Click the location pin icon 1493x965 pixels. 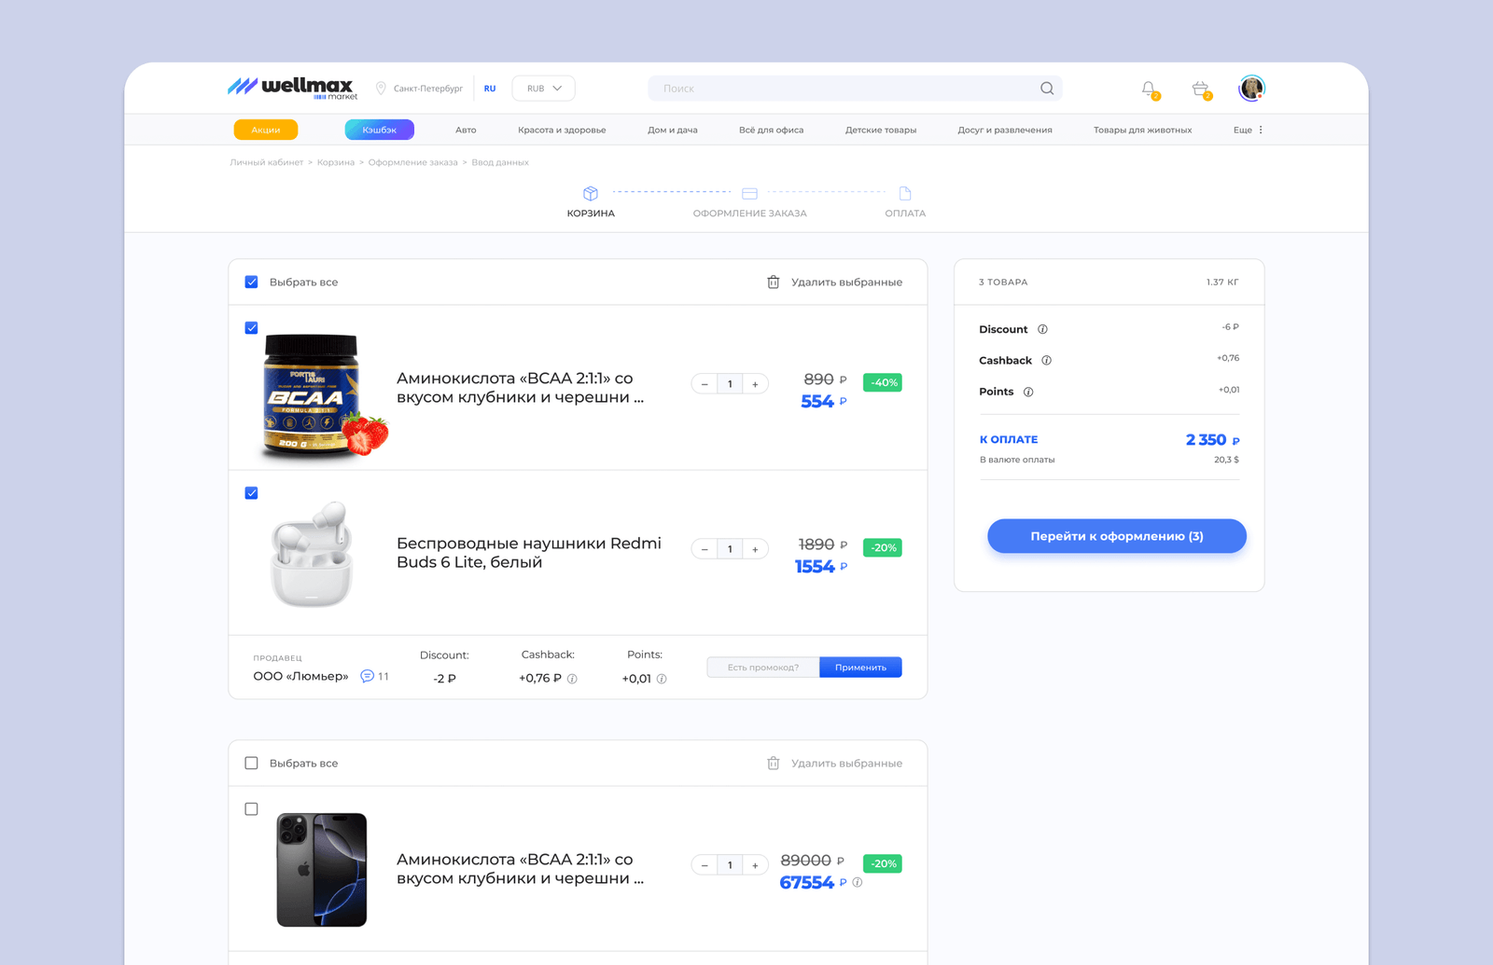381,89
